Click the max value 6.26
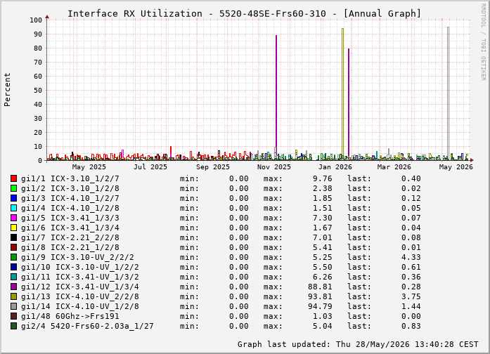The width and height of the screenshot is (490, 354). [x=323, y=277]
